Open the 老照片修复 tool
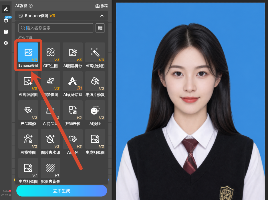 pyautogui.click(x=95, y=81)
